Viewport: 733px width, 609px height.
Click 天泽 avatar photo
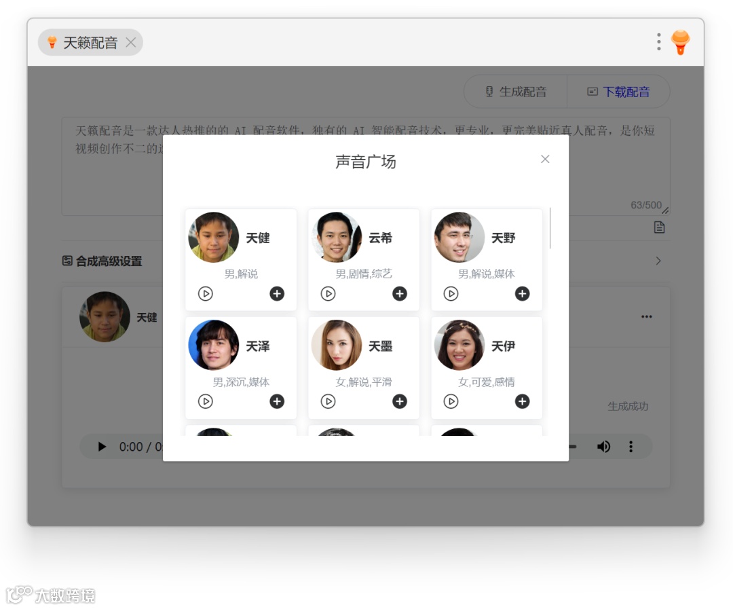(214, 345)
